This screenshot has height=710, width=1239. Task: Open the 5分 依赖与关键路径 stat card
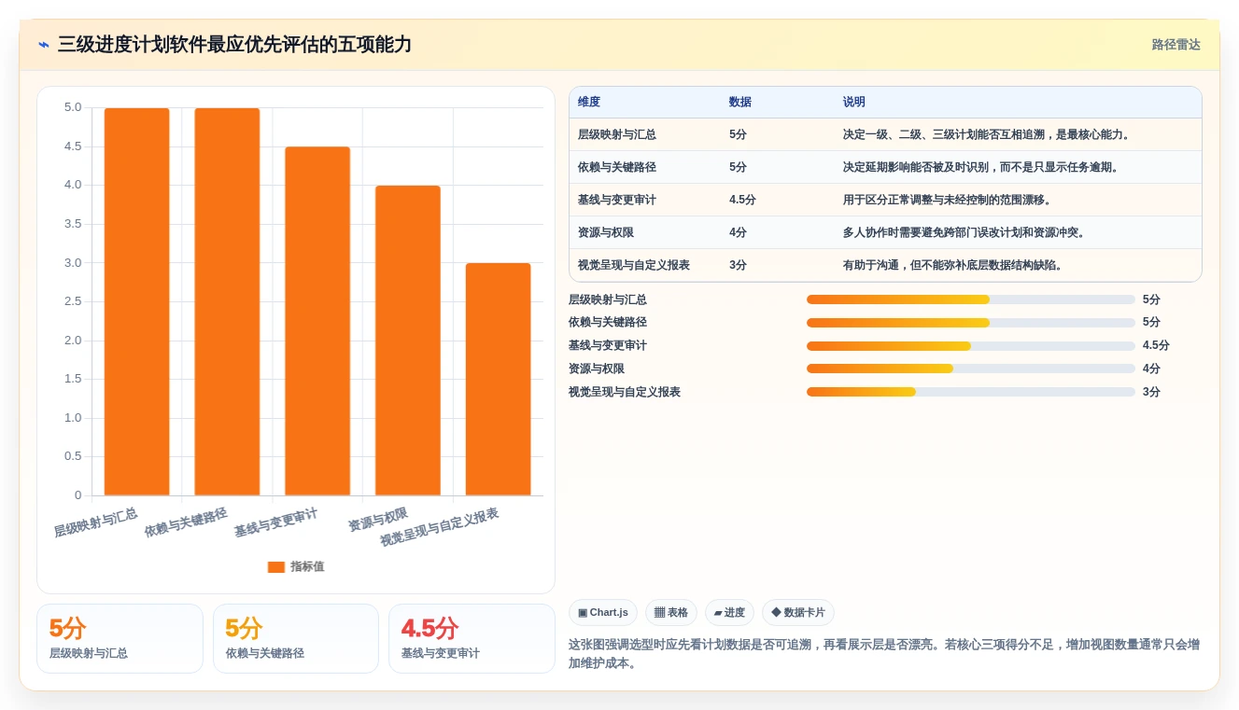pos(296,638)
